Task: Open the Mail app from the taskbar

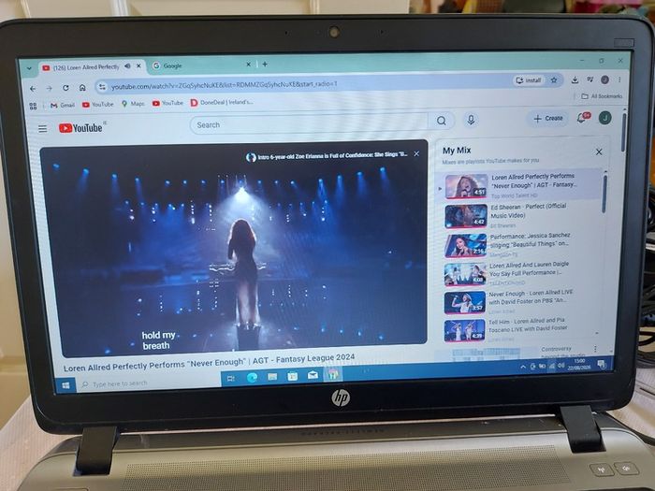Action: tap(313, 375)
